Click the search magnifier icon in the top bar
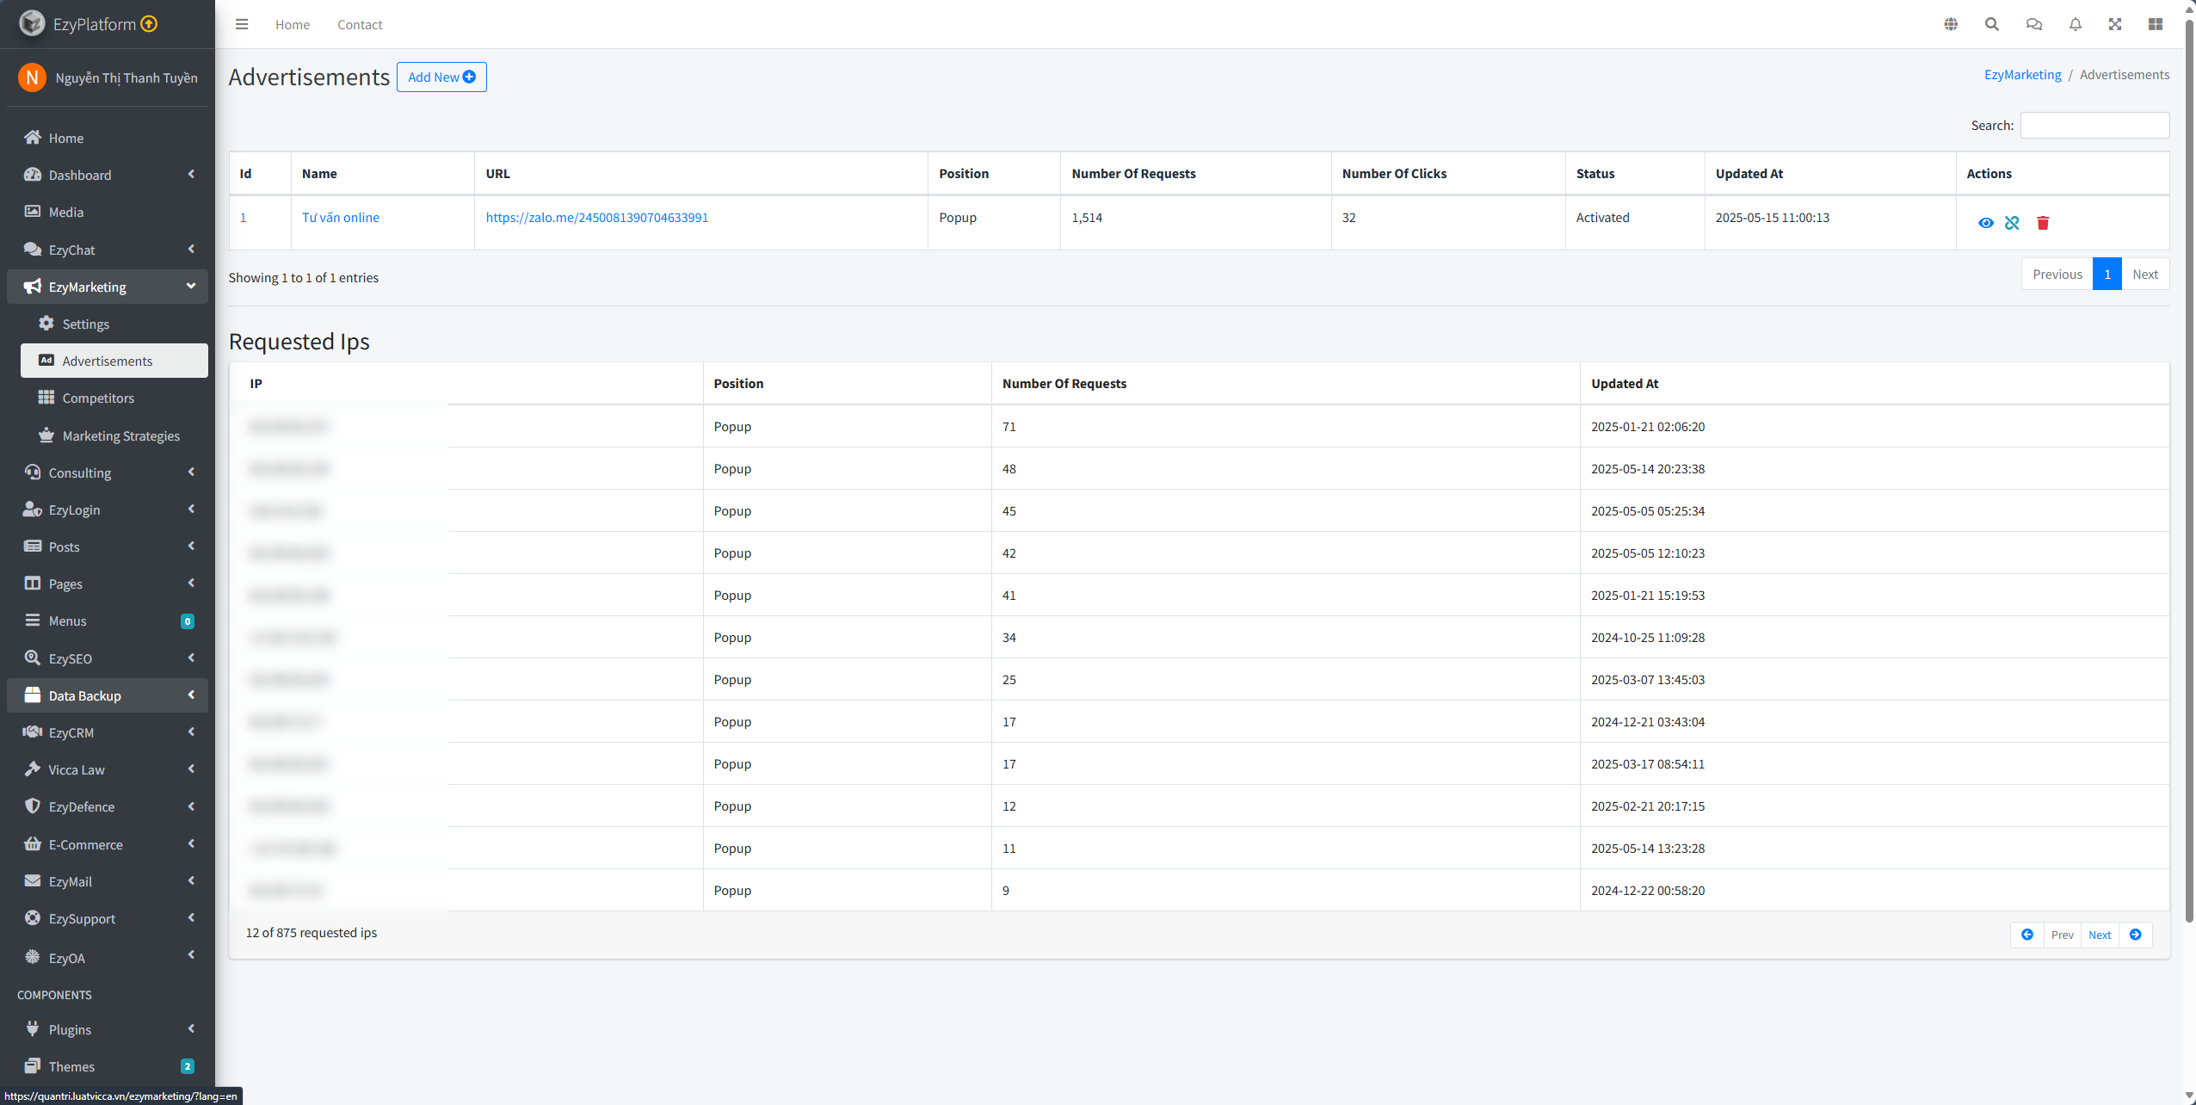 [1991, 24]
